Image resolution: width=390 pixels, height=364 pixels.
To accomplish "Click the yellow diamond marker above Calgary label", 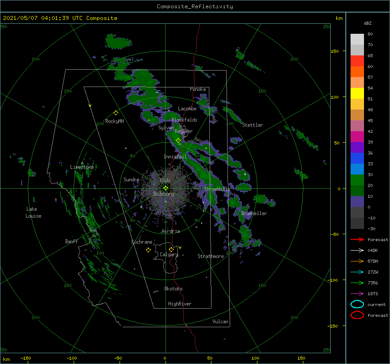I will 171,249.
